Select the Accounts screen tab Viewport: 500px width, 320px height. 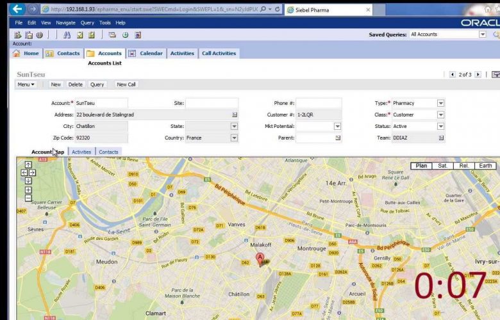click(105, 53)
